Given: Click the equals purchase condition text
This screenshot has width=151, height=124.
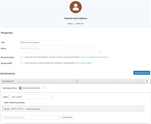Looking at the screenshot, I should pos(33,109).
